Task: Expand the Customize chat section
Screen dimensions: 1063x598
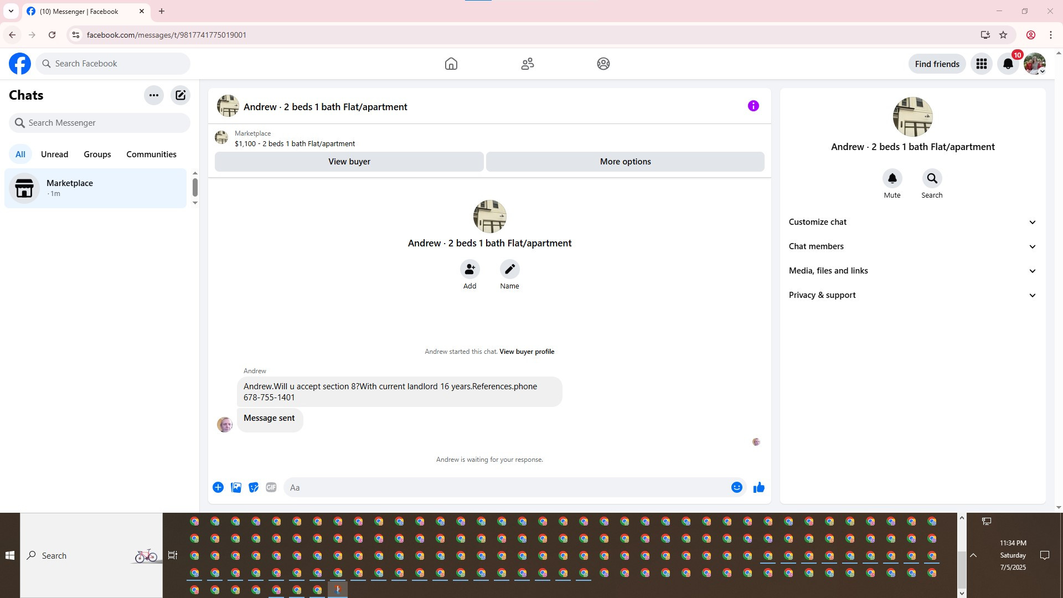Action: pos(912,222)
